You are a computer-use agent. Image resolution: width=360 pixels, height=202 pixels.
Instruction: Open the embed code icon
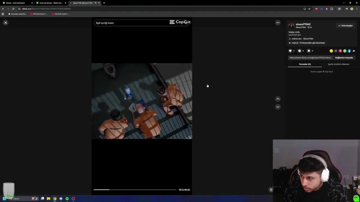tap(336, 51)
